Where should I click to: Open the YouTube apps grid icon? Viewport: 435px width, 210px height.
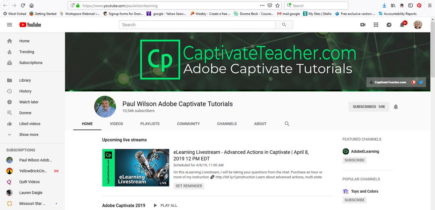[376, 25]
